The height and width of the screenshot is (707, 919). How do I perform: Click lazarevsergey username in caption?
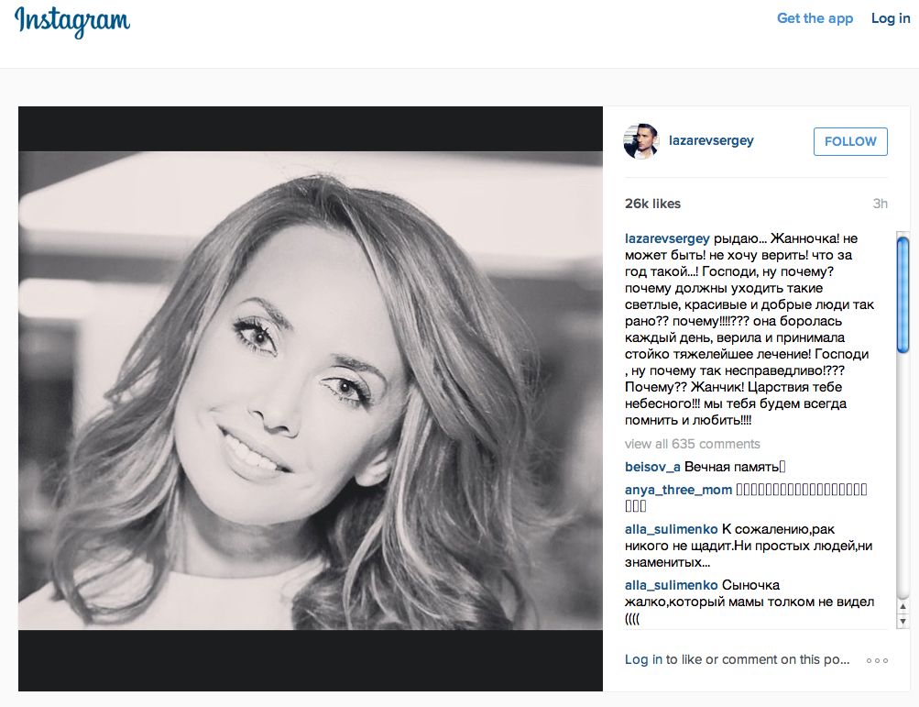(x=667, y=238)
